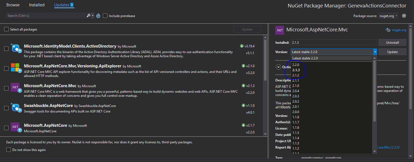This screenshot has width=414, height=162.
Task: Click installed version icon next to v2.1.0
Action: point(243,66)
